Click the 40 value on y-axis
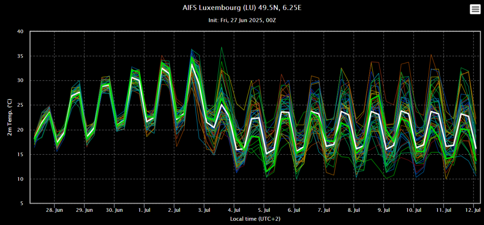484x225 pixels. (x=20, y=32)
